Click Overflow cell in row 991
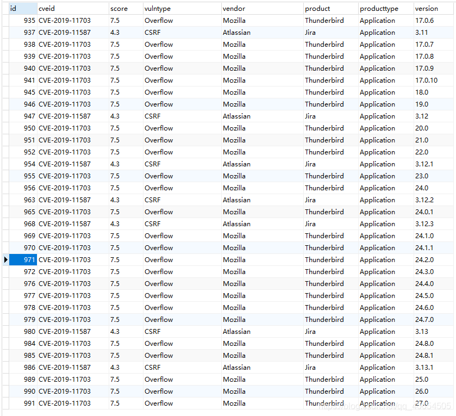The width and height of the screenshot is (456, 416). [x=182, y=403]
